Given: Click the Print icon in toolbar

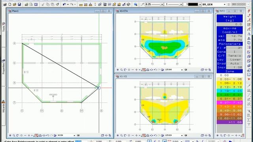Looking at the screenshot, I should (x=26, y=4).
